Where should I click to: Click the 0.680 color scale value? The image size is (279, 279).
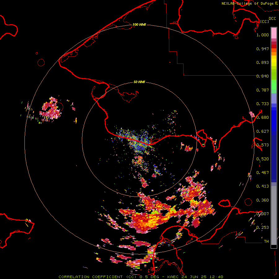[x=263, y=117]
